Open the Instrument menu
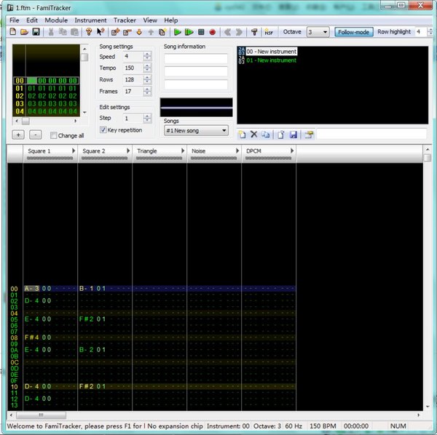The width and height of the screenshot is (437, 435). pyautogui.click(x=90, y=20)
